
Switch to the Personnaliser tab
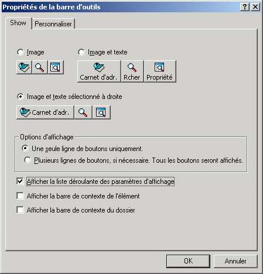53,24
